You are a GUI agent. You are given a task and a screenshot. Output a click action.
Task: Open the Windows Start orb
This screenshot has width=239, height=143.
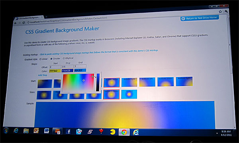click(6, 131)
